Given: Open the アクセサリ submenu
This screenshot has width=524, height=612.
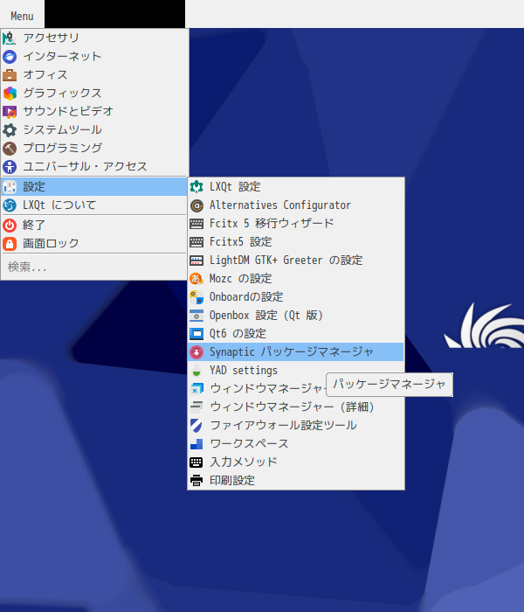Looking at the screenshot, I should coord(94,38).
